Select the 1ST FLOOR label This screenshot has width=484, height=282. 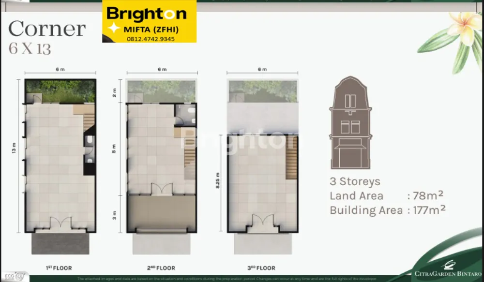60,268
